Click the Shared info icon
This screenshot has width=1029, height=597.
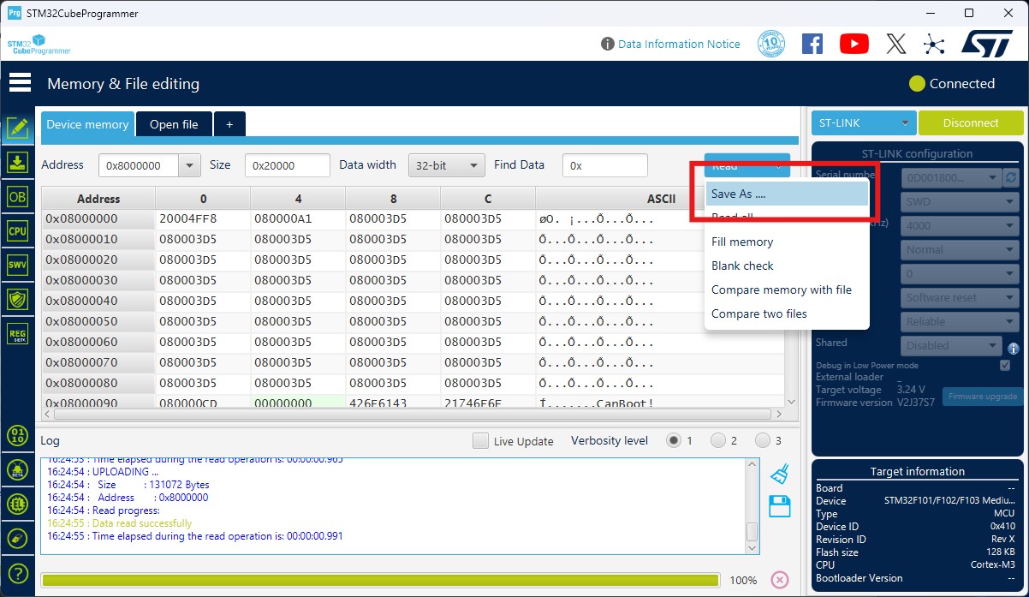1014,348
